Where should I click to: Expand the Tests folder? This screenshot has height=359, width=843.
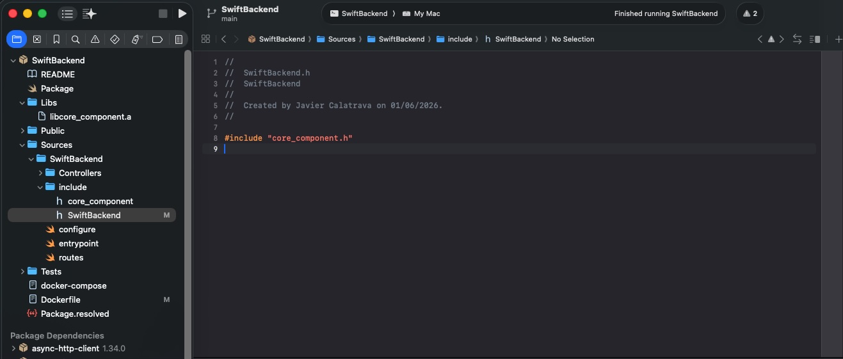click(22, 271)
